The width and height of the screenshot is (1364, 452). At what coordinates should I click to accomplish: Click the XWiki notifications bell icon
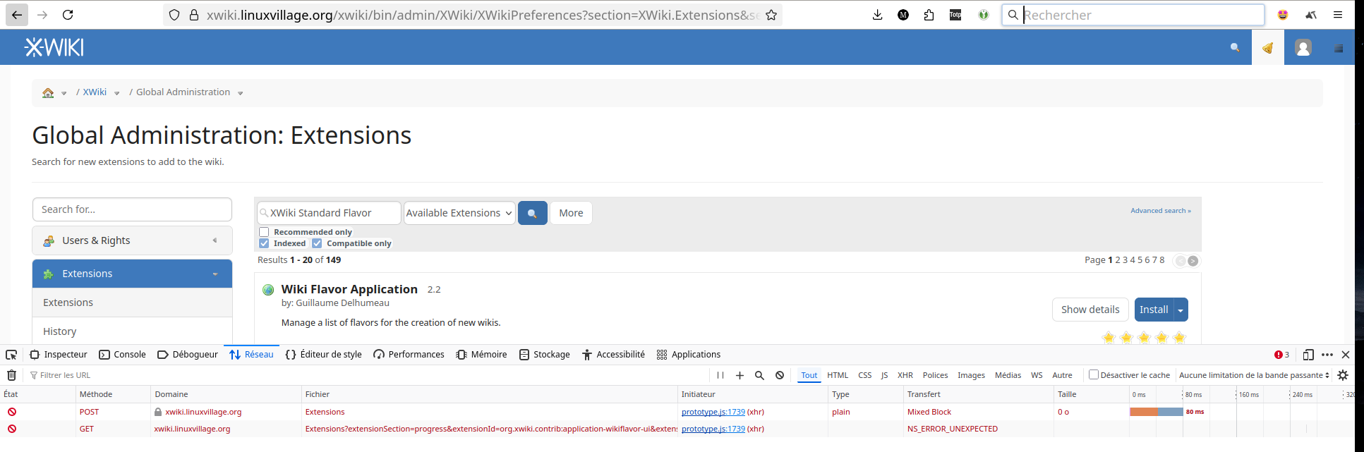(1267, 48)
